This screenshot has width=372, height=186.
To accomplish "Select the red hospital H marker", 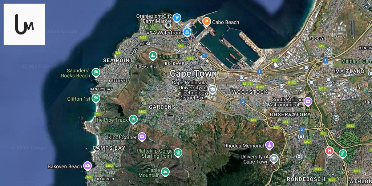I will click(329, 150).
